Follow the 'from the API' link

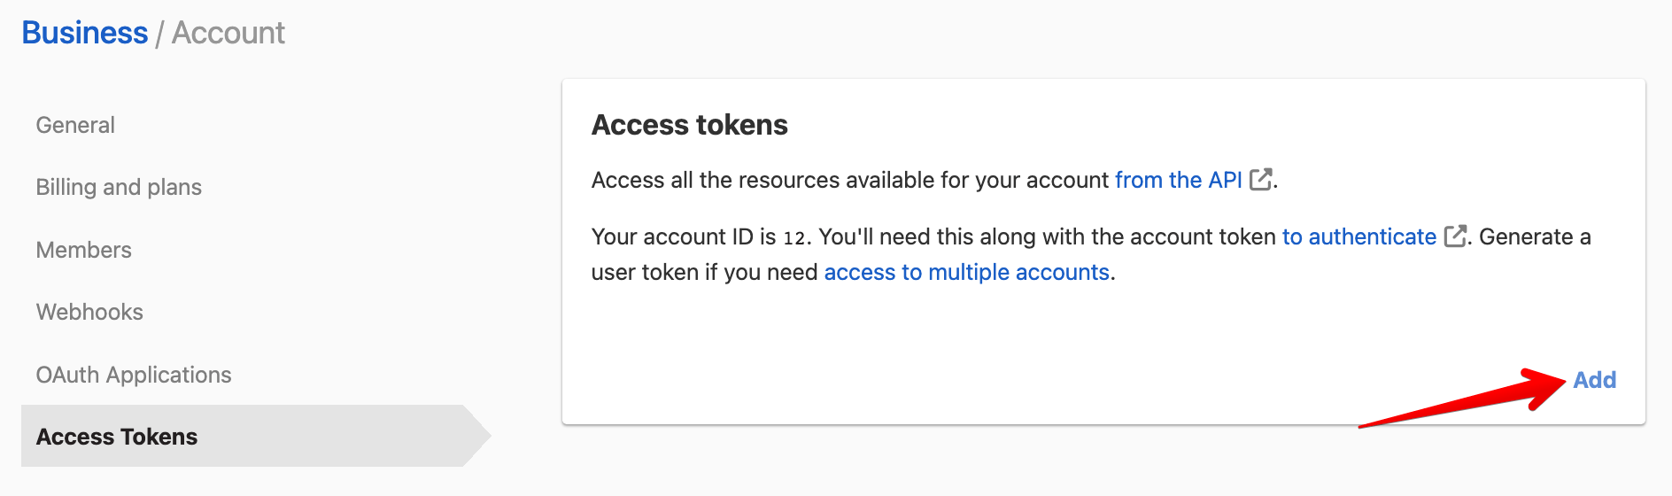[1178, 180]
